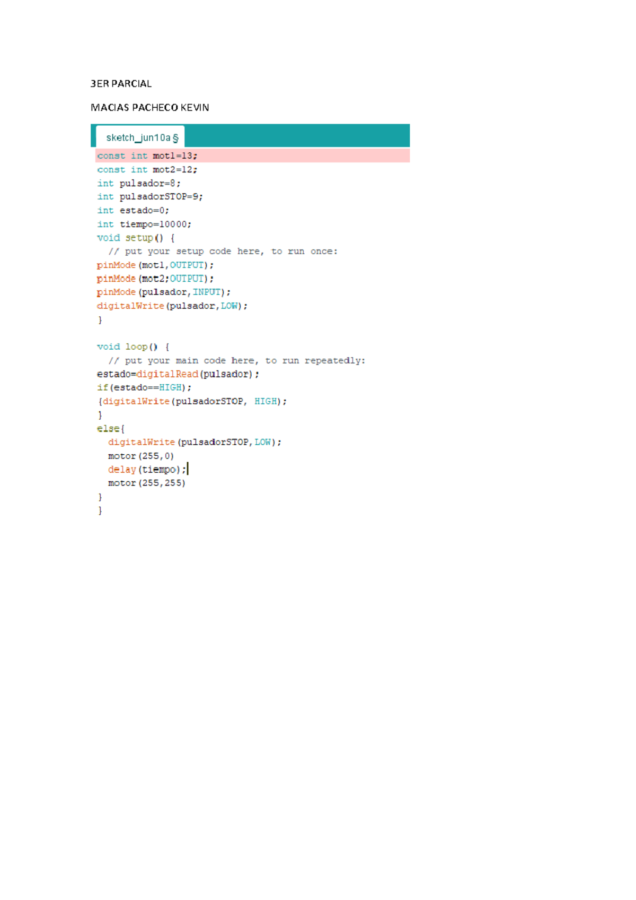Click the name MACIAS PACHECO KEVIN
The height and width of the screenshot is (900, 636).
tap(150, 108)
